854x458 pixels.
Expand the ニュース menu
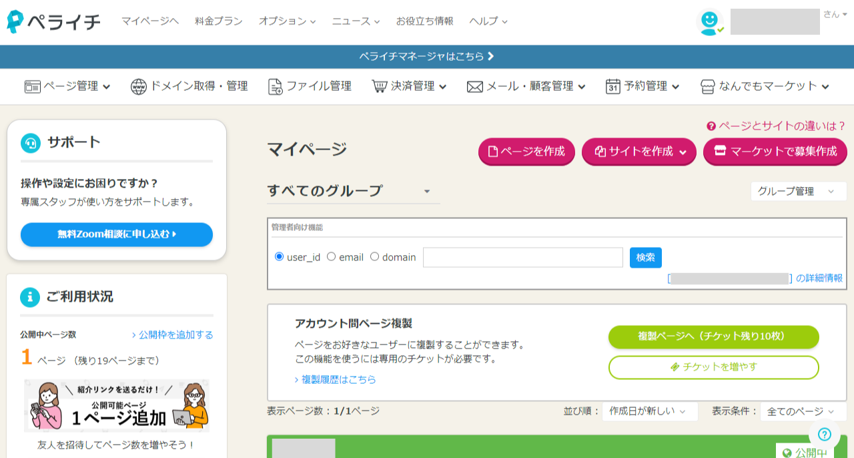click(356, 21)
